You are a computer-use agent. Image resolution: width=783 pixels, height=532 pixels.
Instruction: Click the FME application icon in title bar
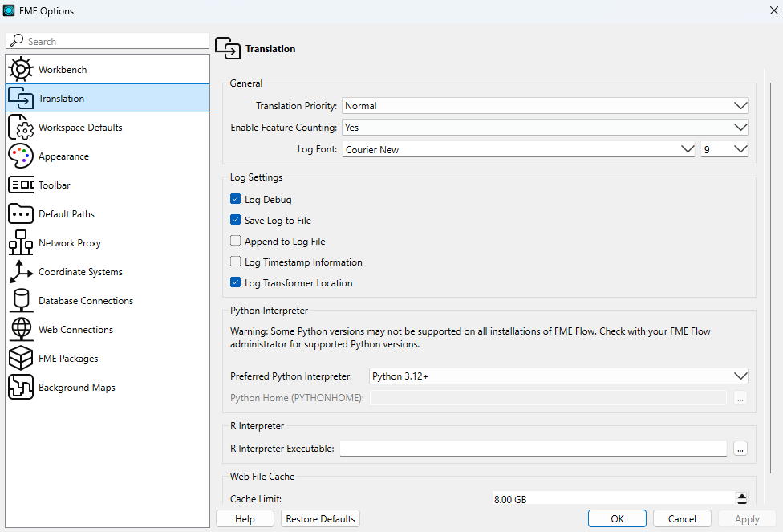9,10
